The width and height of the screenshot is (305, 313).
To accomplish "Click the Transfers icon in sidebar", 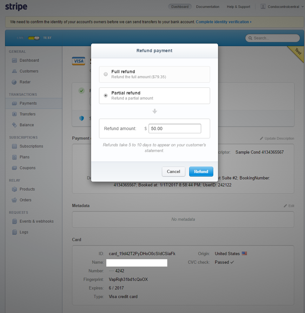I will [x=14, y=114].
